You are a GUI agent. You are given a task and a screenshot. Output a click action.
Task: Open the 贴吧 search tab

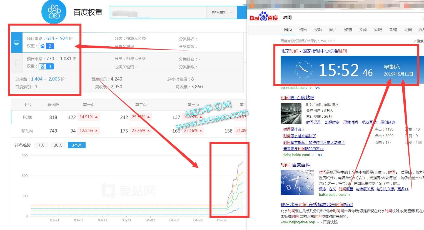(x=378, y=30)
